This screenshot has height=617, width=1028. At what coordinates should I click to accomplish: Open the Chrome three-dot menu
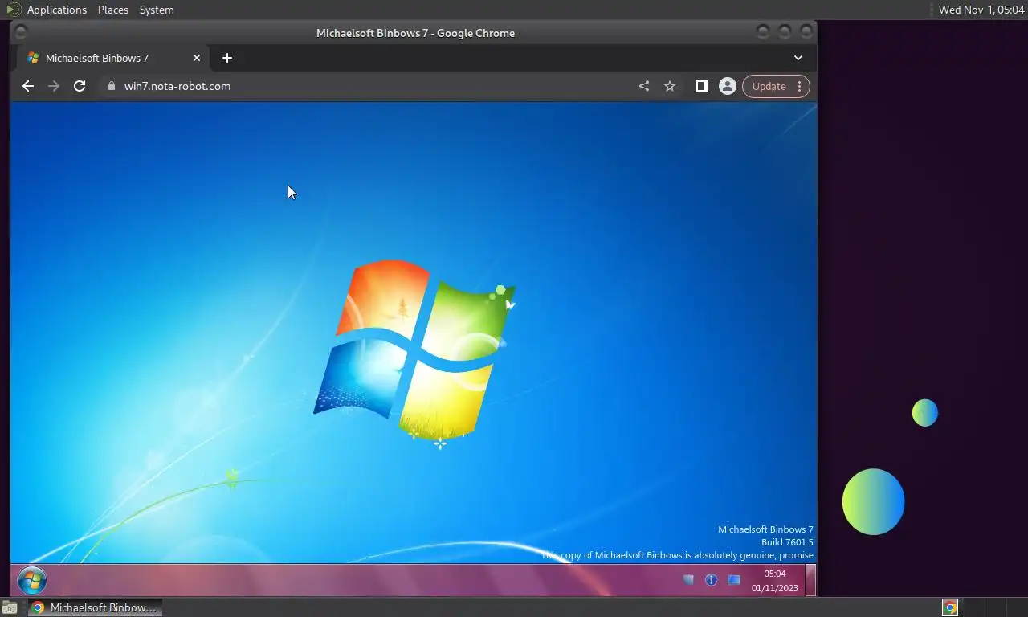pyautogui.click(x=799, y=86)
